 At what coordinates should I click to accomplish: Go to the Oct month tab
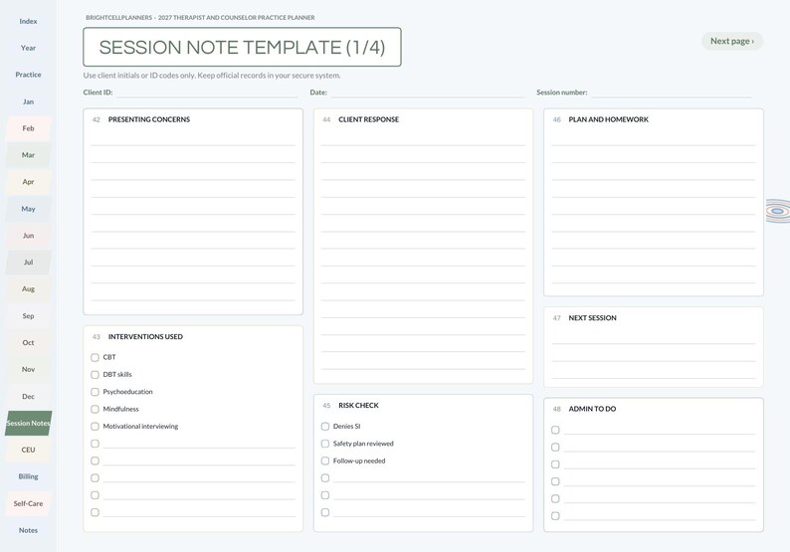(28, 342)
